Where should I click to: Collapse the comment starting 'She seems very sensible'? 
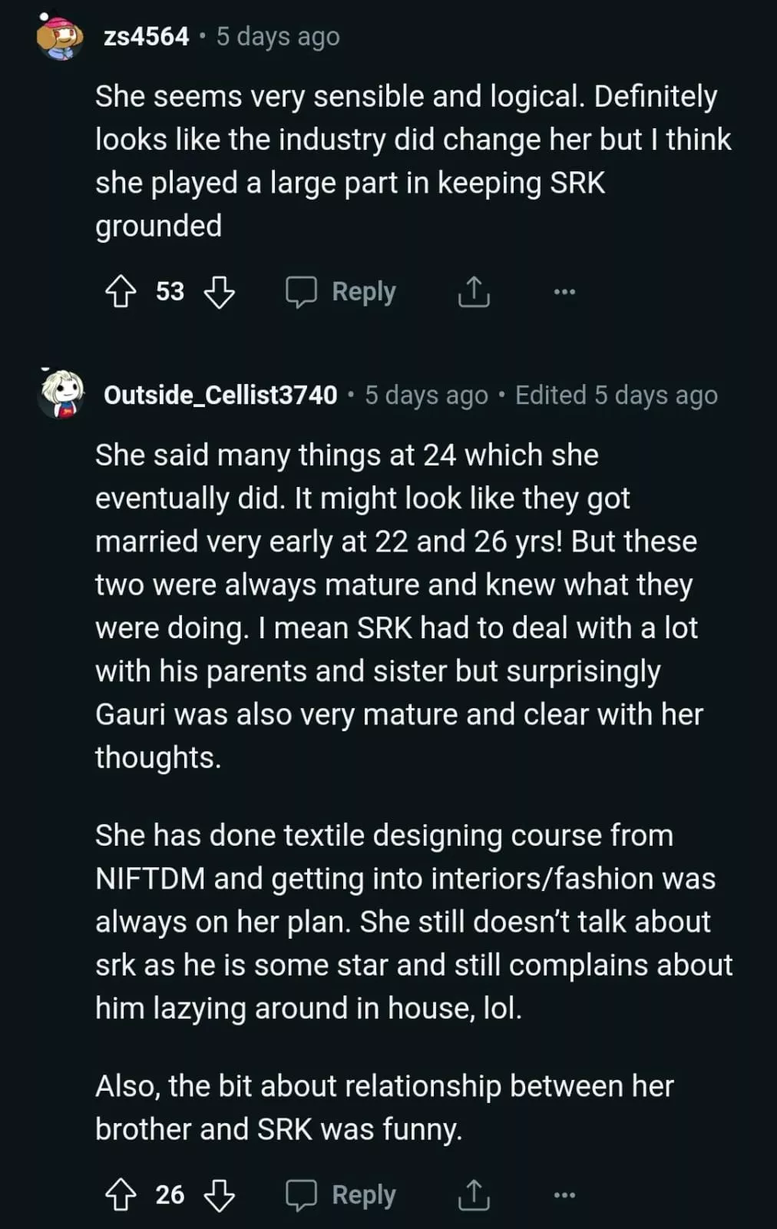pyautogui.click(x=405, y=161)
